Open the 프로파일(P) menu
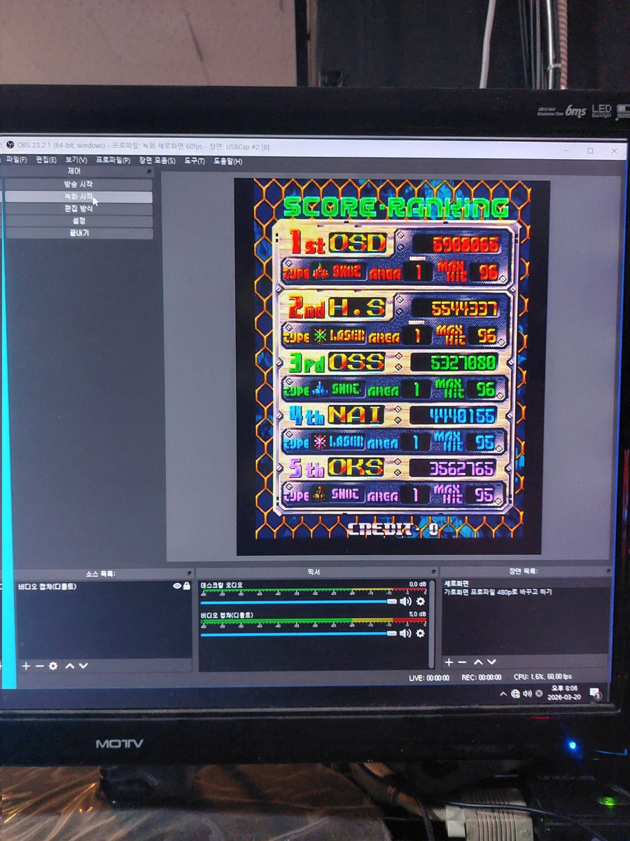630x841 pixels. [x=113, y=160]
